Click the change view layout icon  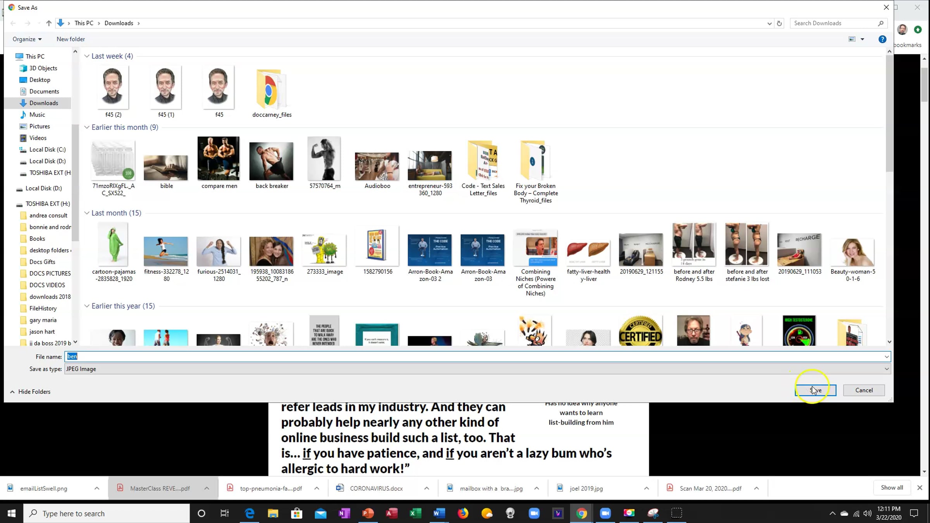(852, 39)
